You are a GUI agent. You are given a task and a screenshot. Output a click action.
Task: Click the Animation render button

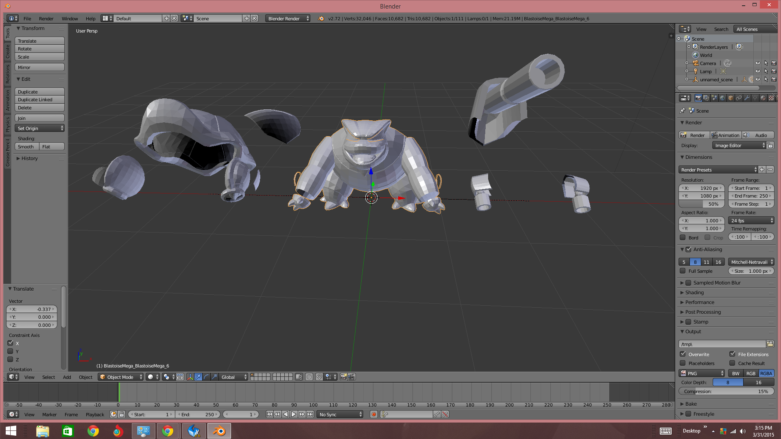tap(726, 135)
